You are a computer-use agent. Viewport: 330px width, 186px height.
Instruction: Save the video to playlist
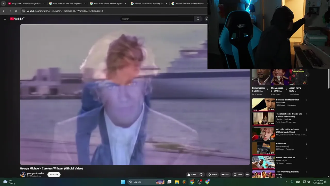pyautogui.click(x=238, y=175)
